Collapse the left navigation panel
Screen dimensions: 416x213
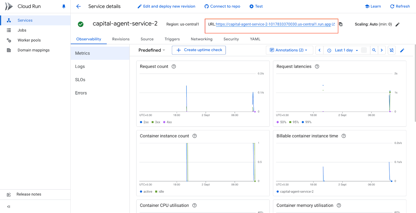coord(9,207)
